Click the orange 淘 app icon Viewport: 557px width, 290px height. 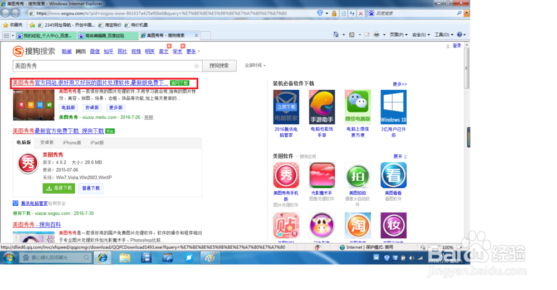tap(358, 225)
